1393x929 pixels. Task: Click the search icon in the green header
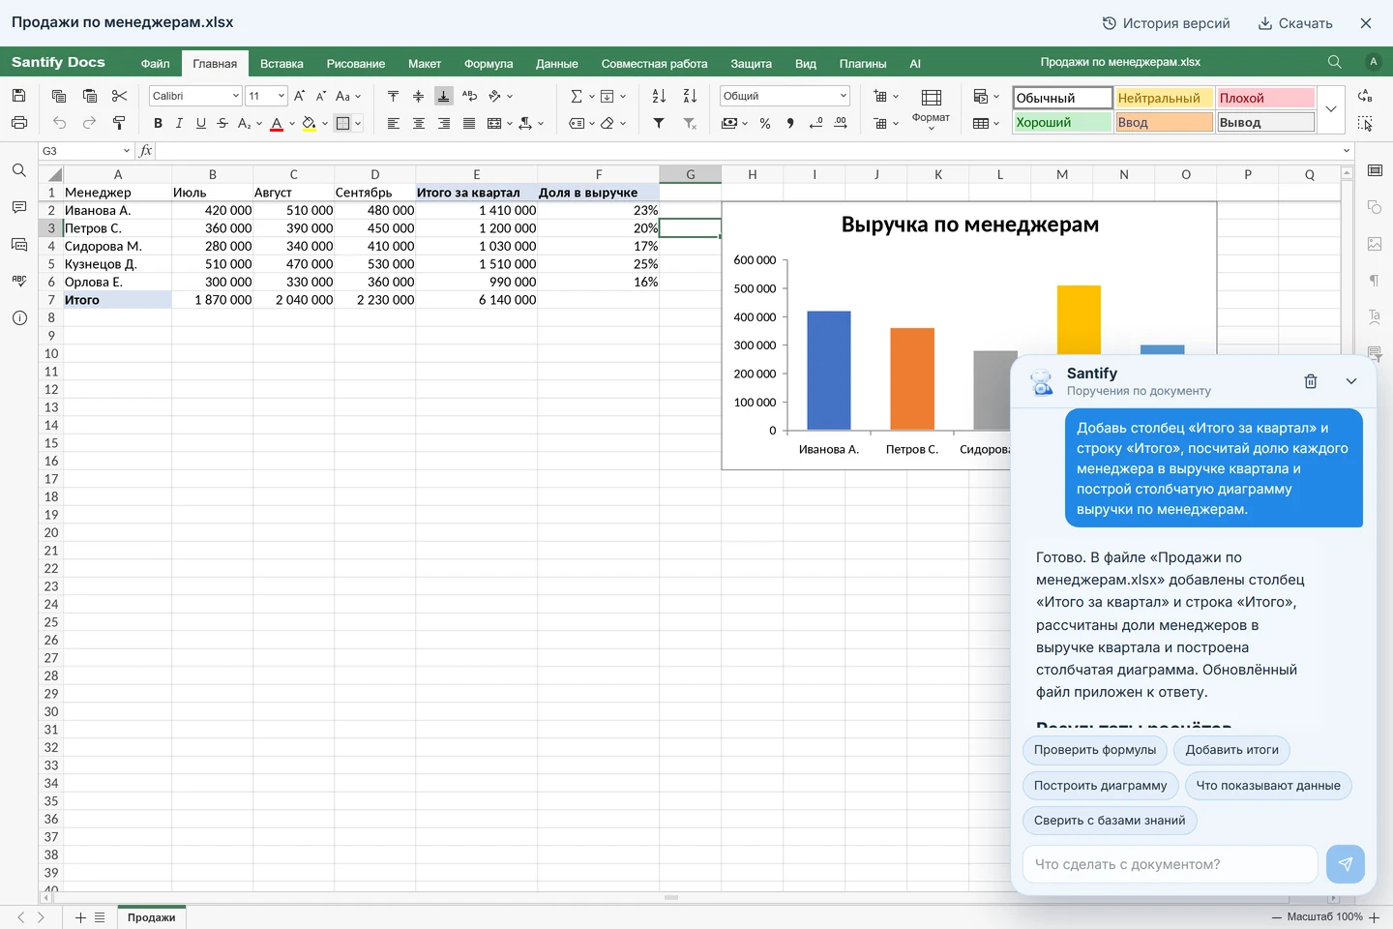(x=1334, y=62)
